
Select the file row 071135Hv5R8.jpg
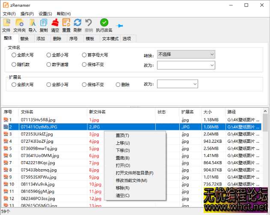[38, 120]
